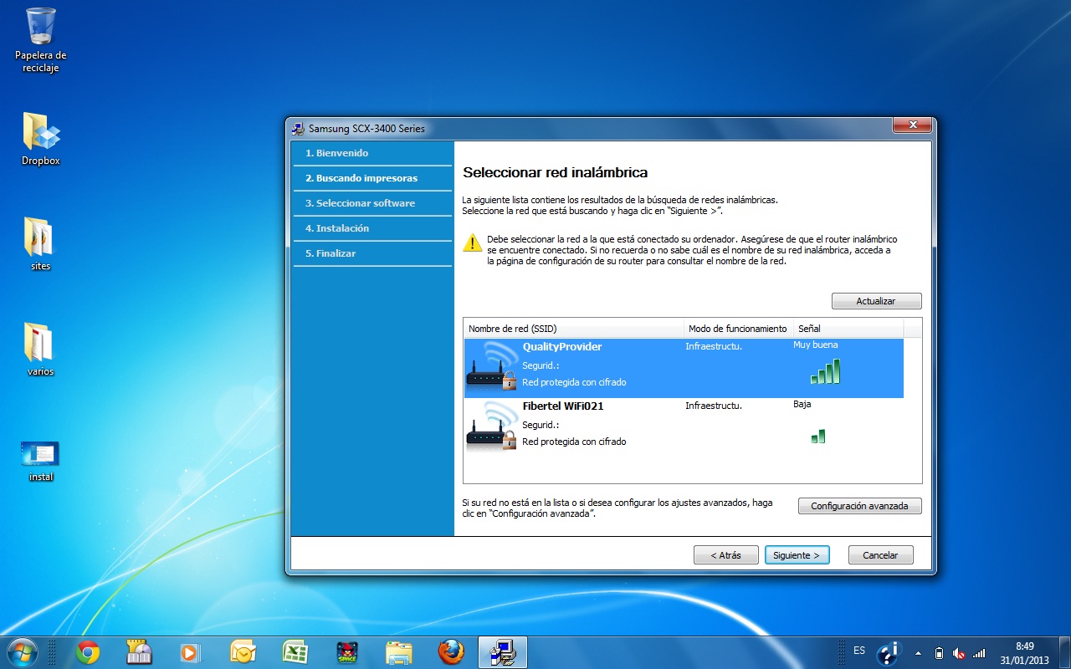The width and height of the screenshot is (1071, 669).
Task: Open Configuración avanzada
Action: click(x=859, y=506)
